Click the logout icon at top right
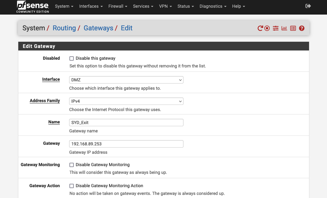This screenshot has height=198, width=327. [x=308, y=6]
